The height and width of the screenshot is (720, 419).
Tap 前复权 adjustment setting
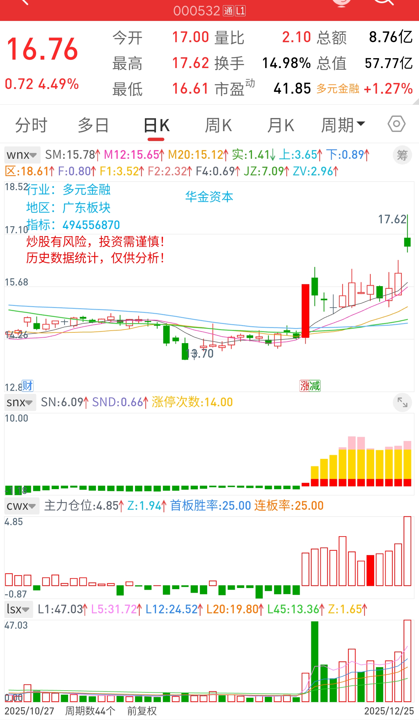[x=142, y=711]
